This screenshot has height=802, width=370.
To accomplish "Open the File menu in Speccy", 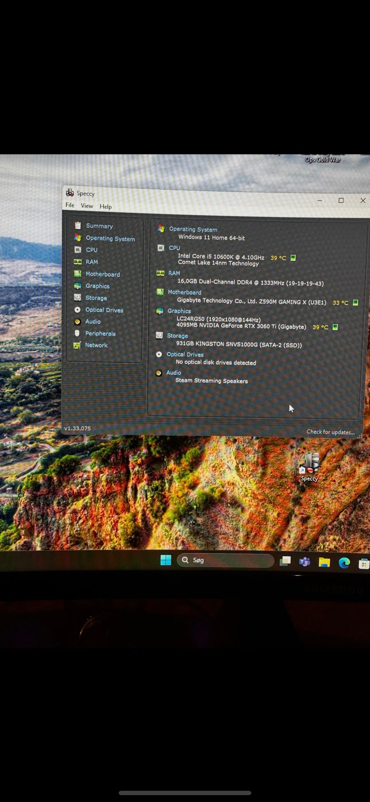I will coord(70,205).
